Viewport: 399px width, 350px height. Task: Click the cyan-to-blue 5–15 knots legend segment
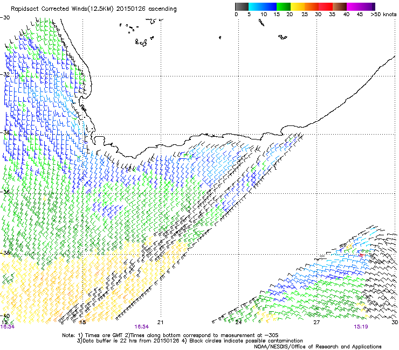pos(263,6)
